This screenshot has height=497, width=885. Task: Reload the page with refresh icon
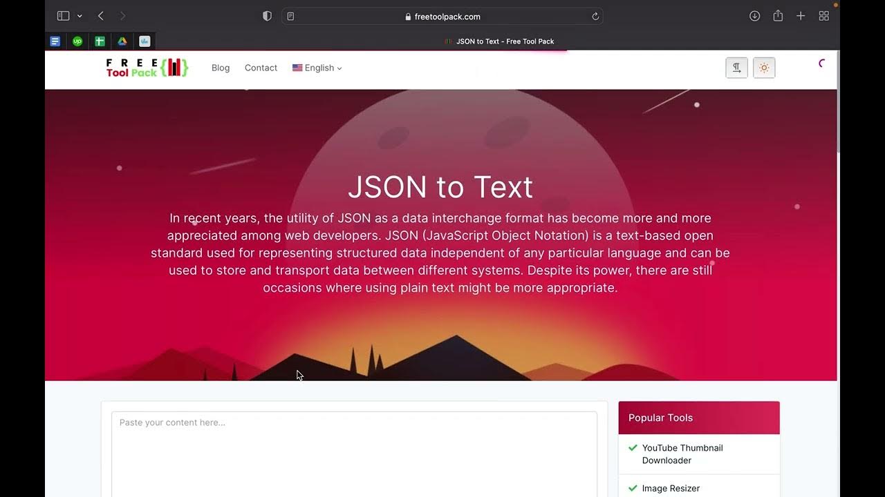click(x=595, y=17)
